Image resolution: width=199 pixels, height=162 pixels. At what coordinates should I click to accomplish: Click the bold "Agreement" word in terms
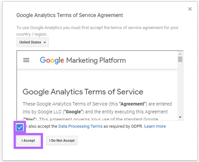(x=132, y=104)
